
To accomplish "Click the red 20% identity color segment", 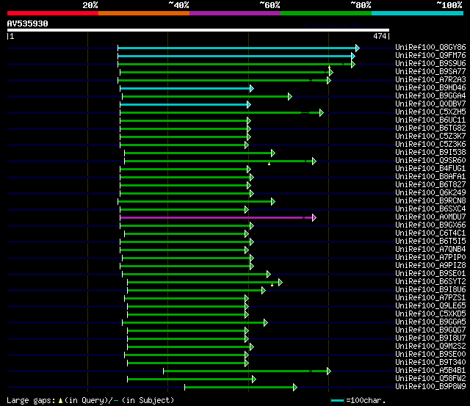I will point(53,13).
